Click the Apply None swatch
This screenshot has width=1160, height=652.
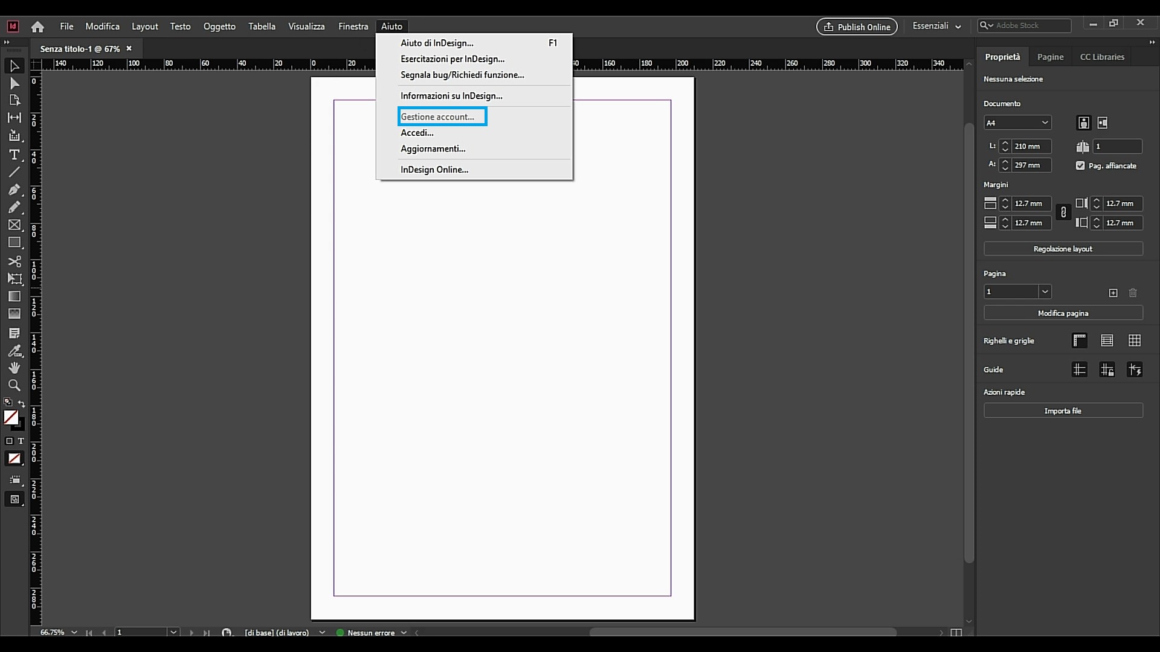14,459
